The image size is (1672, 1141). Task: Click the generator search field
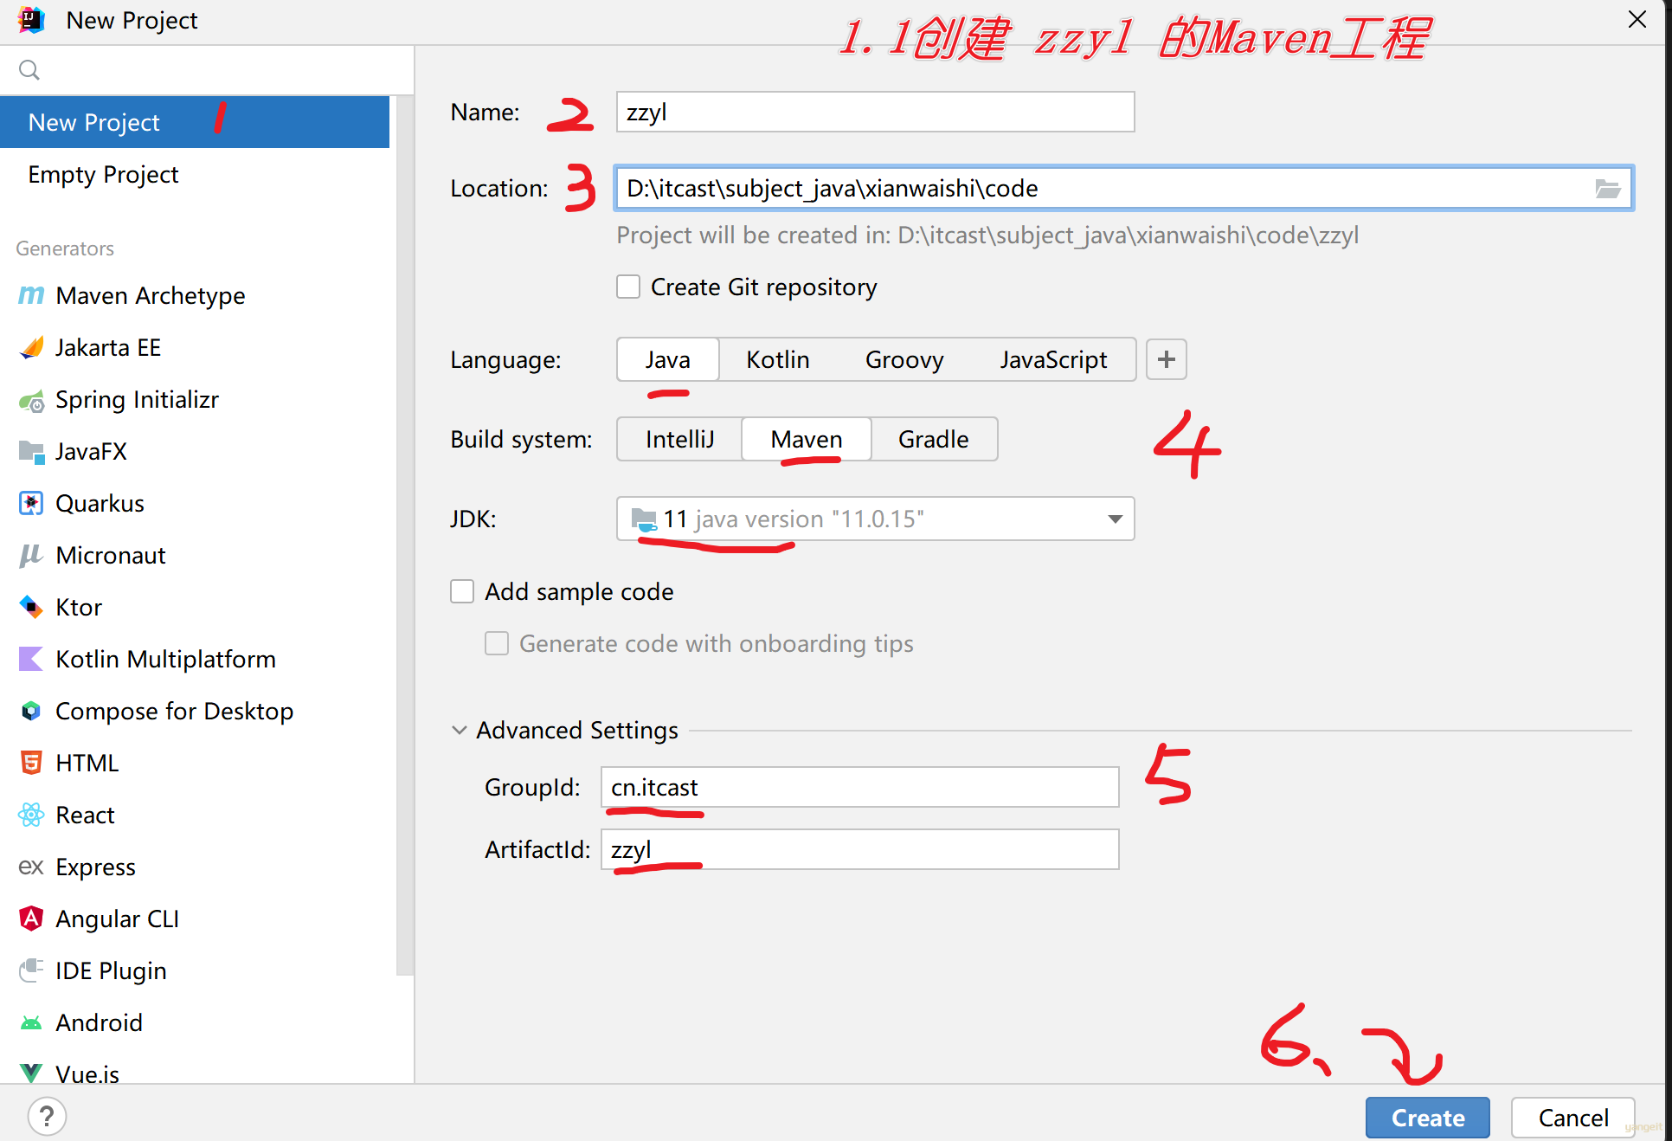coord(208,70)
